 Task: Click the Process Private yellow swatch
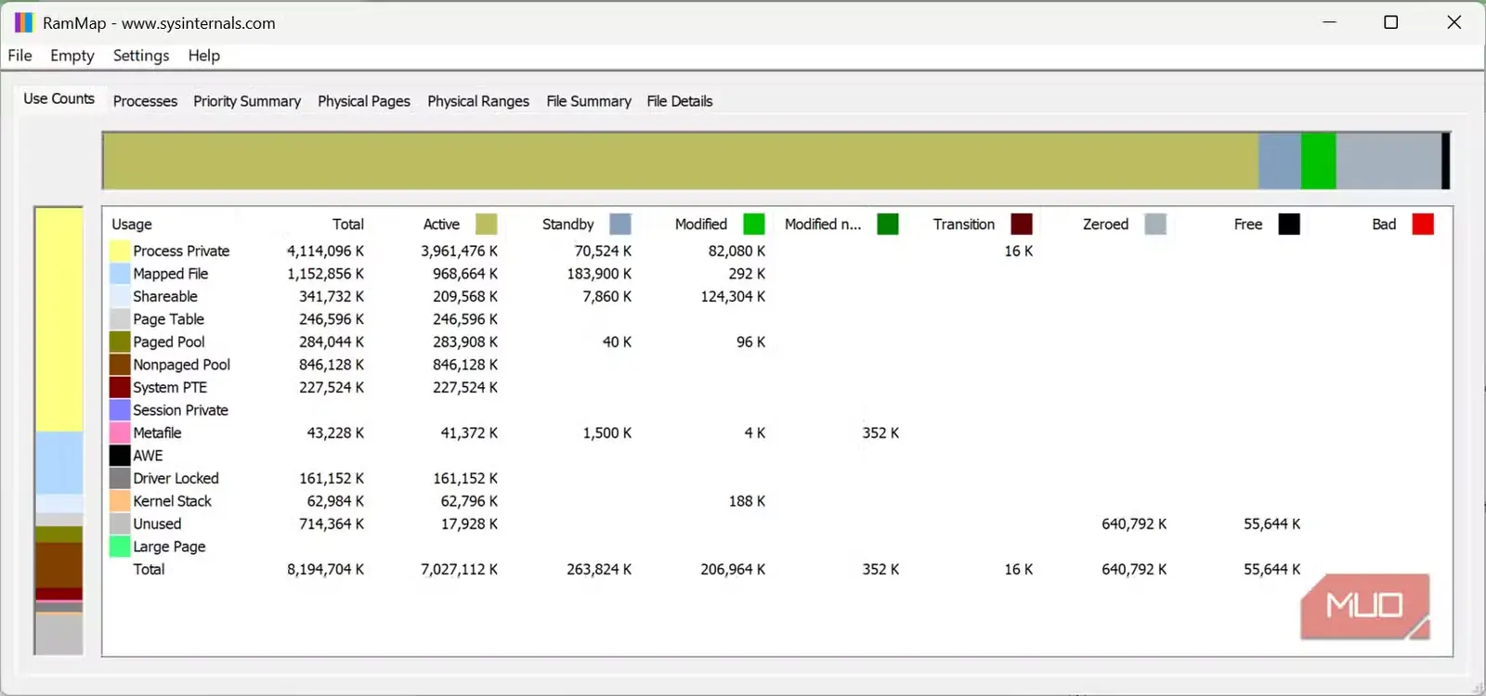click(x=120, y=251)
